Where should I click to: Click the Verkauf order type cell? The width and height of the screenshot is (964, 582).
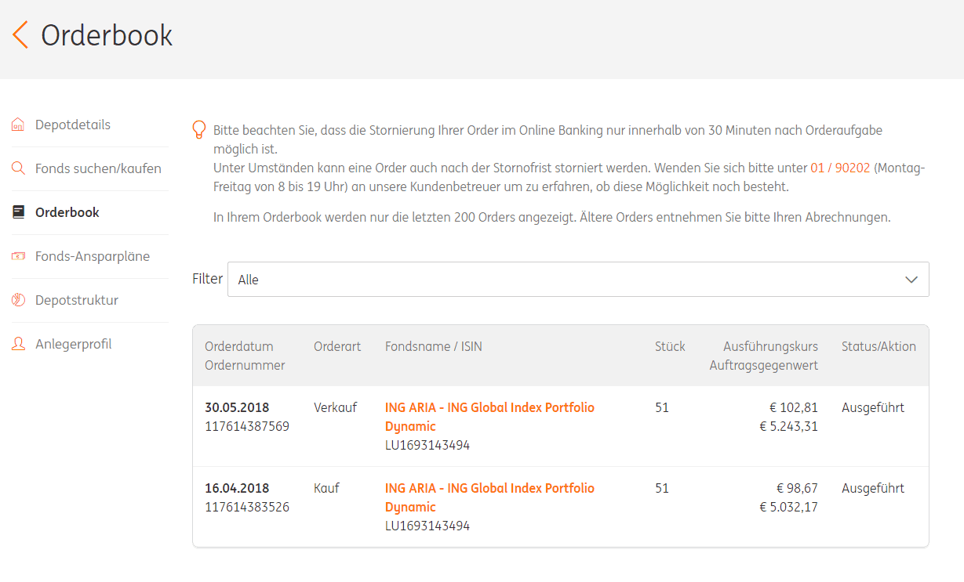tap(336, 407)
